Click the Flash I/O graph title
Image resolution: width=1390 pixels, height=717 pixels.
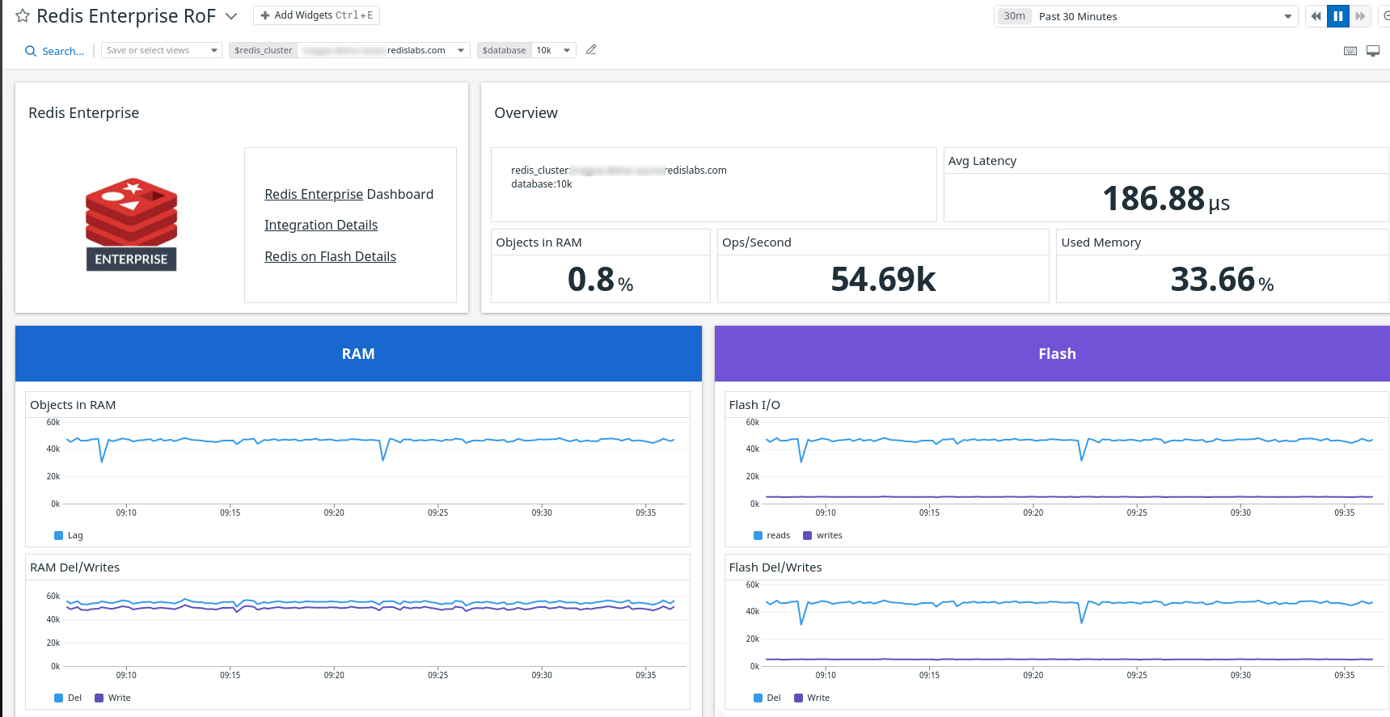click(x=754, y=405)
